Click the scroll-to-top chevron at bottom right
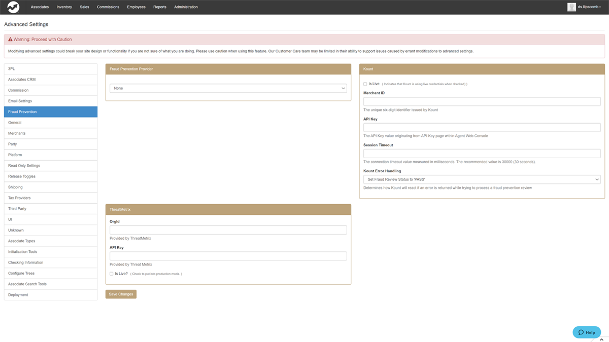This screenshot has width=609, height=342. pos(601,339)
